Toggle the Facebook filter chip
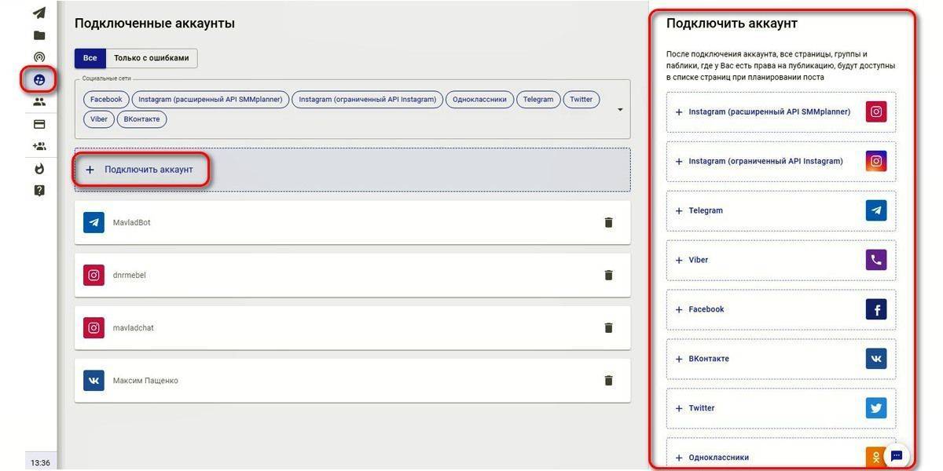Image resolution: width=943 pixels, height=471 pixels. pos(106,100)
